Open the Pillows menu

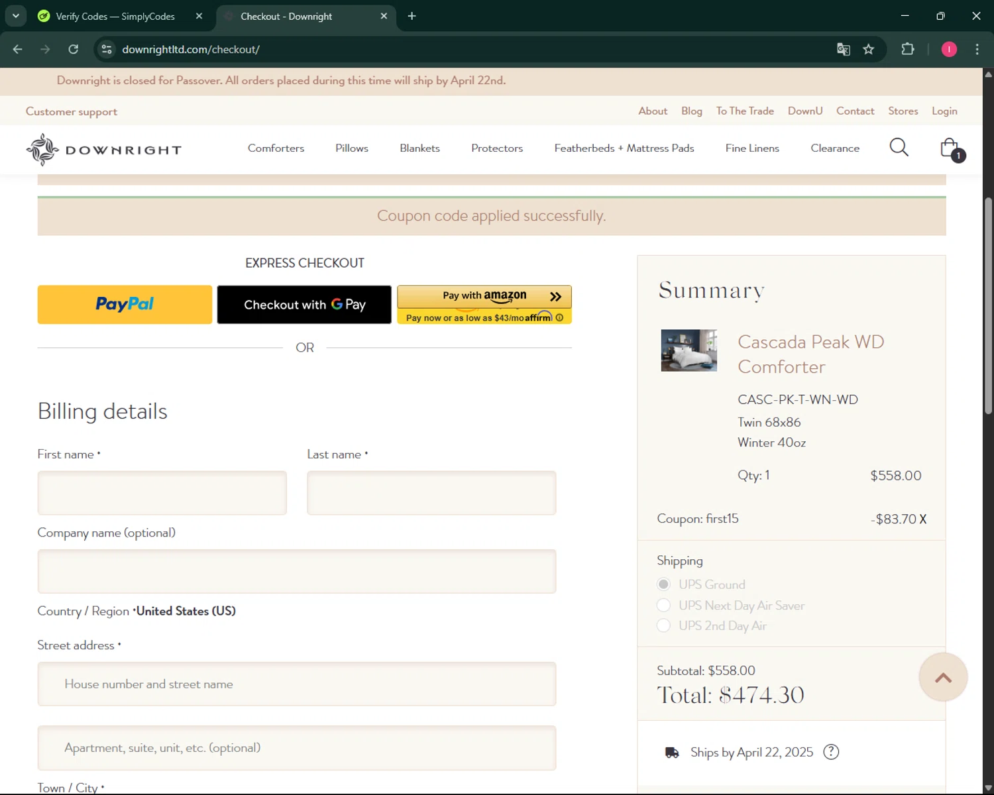click(352, 148)
